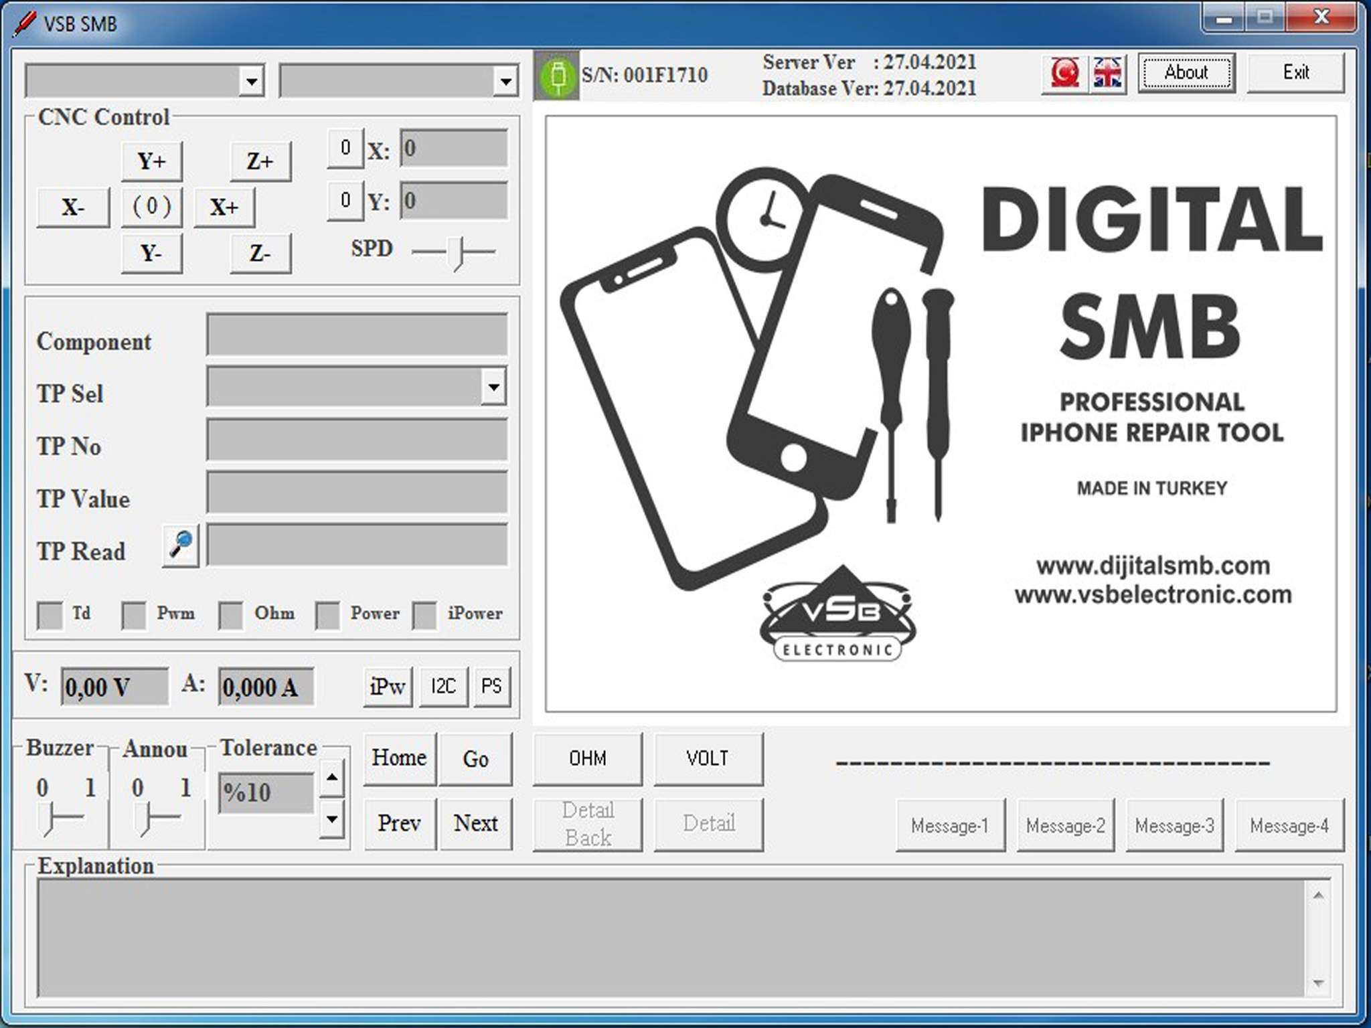Toggle the Buzzer slider
This screenshot has height=1028, width=1371.
[61, 819]
